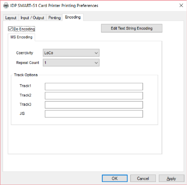Expand the Repeat Count dropdown

pyautogui.click(x=71, y=63)
